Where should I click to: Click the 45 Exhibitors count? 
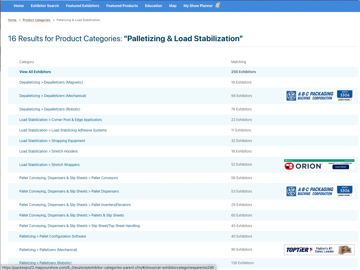pyautogui.click(x=241, y=226)
